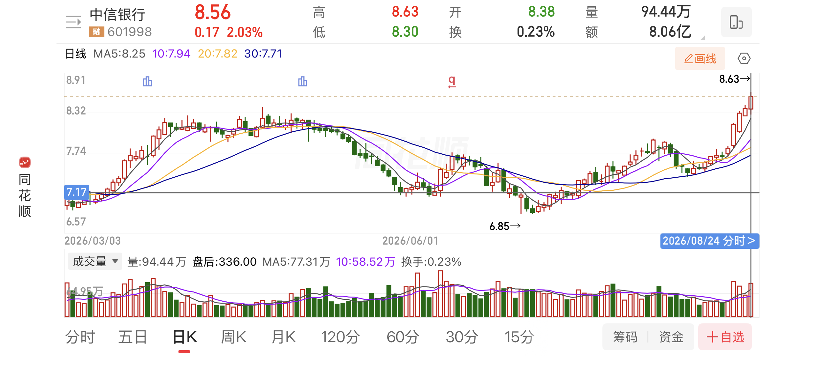Open chart settings hexagon icon

pos(744,58)
